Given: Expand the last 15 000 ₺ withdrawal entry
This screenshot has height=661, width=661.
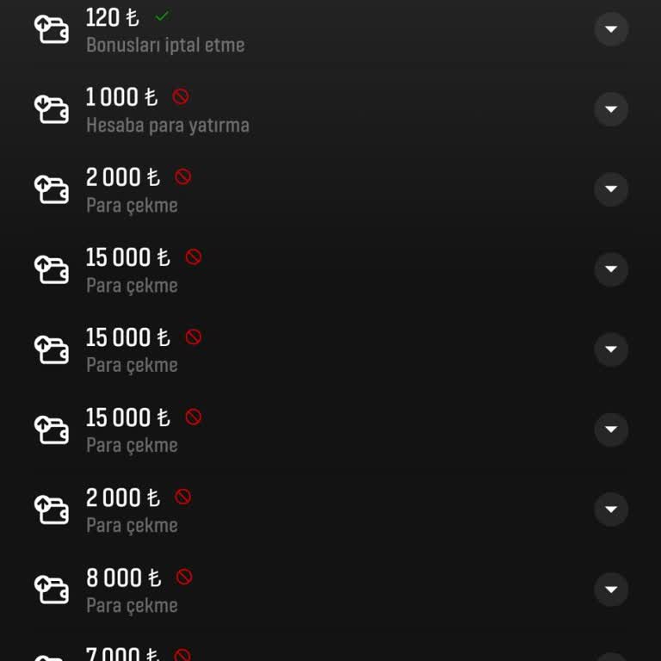Looking at the screenshot, I should (611, 429).
